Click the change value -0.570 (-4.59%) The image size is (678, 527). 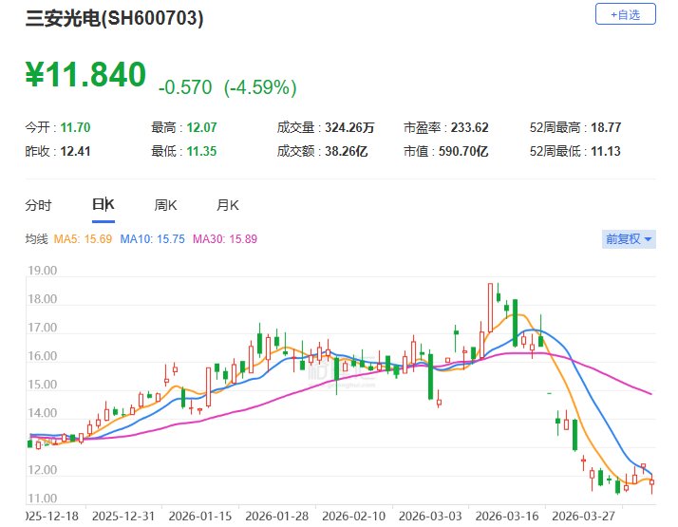coord(228,87)
